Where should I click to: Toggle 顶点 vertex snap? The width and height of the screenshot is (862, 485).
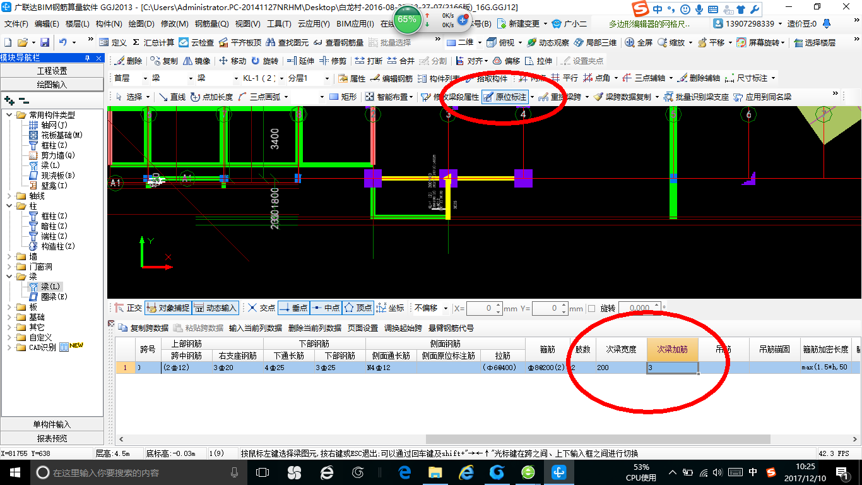[x=358, y=308]
